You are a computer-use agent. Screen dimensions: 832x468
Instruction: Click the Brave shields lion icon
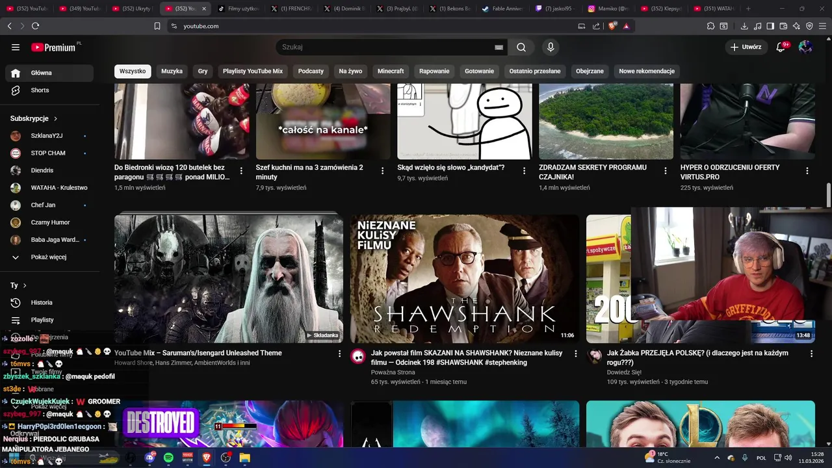tap(612, 26)
